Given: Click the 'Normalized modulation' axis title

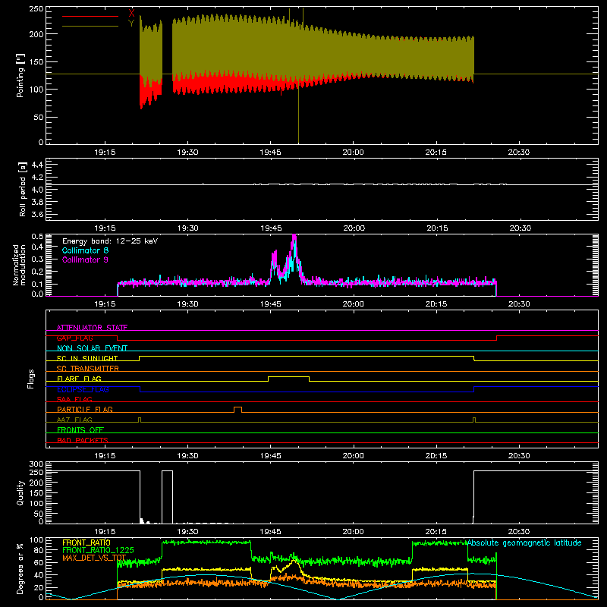Looking at the screenshot, I should (20, 265).
